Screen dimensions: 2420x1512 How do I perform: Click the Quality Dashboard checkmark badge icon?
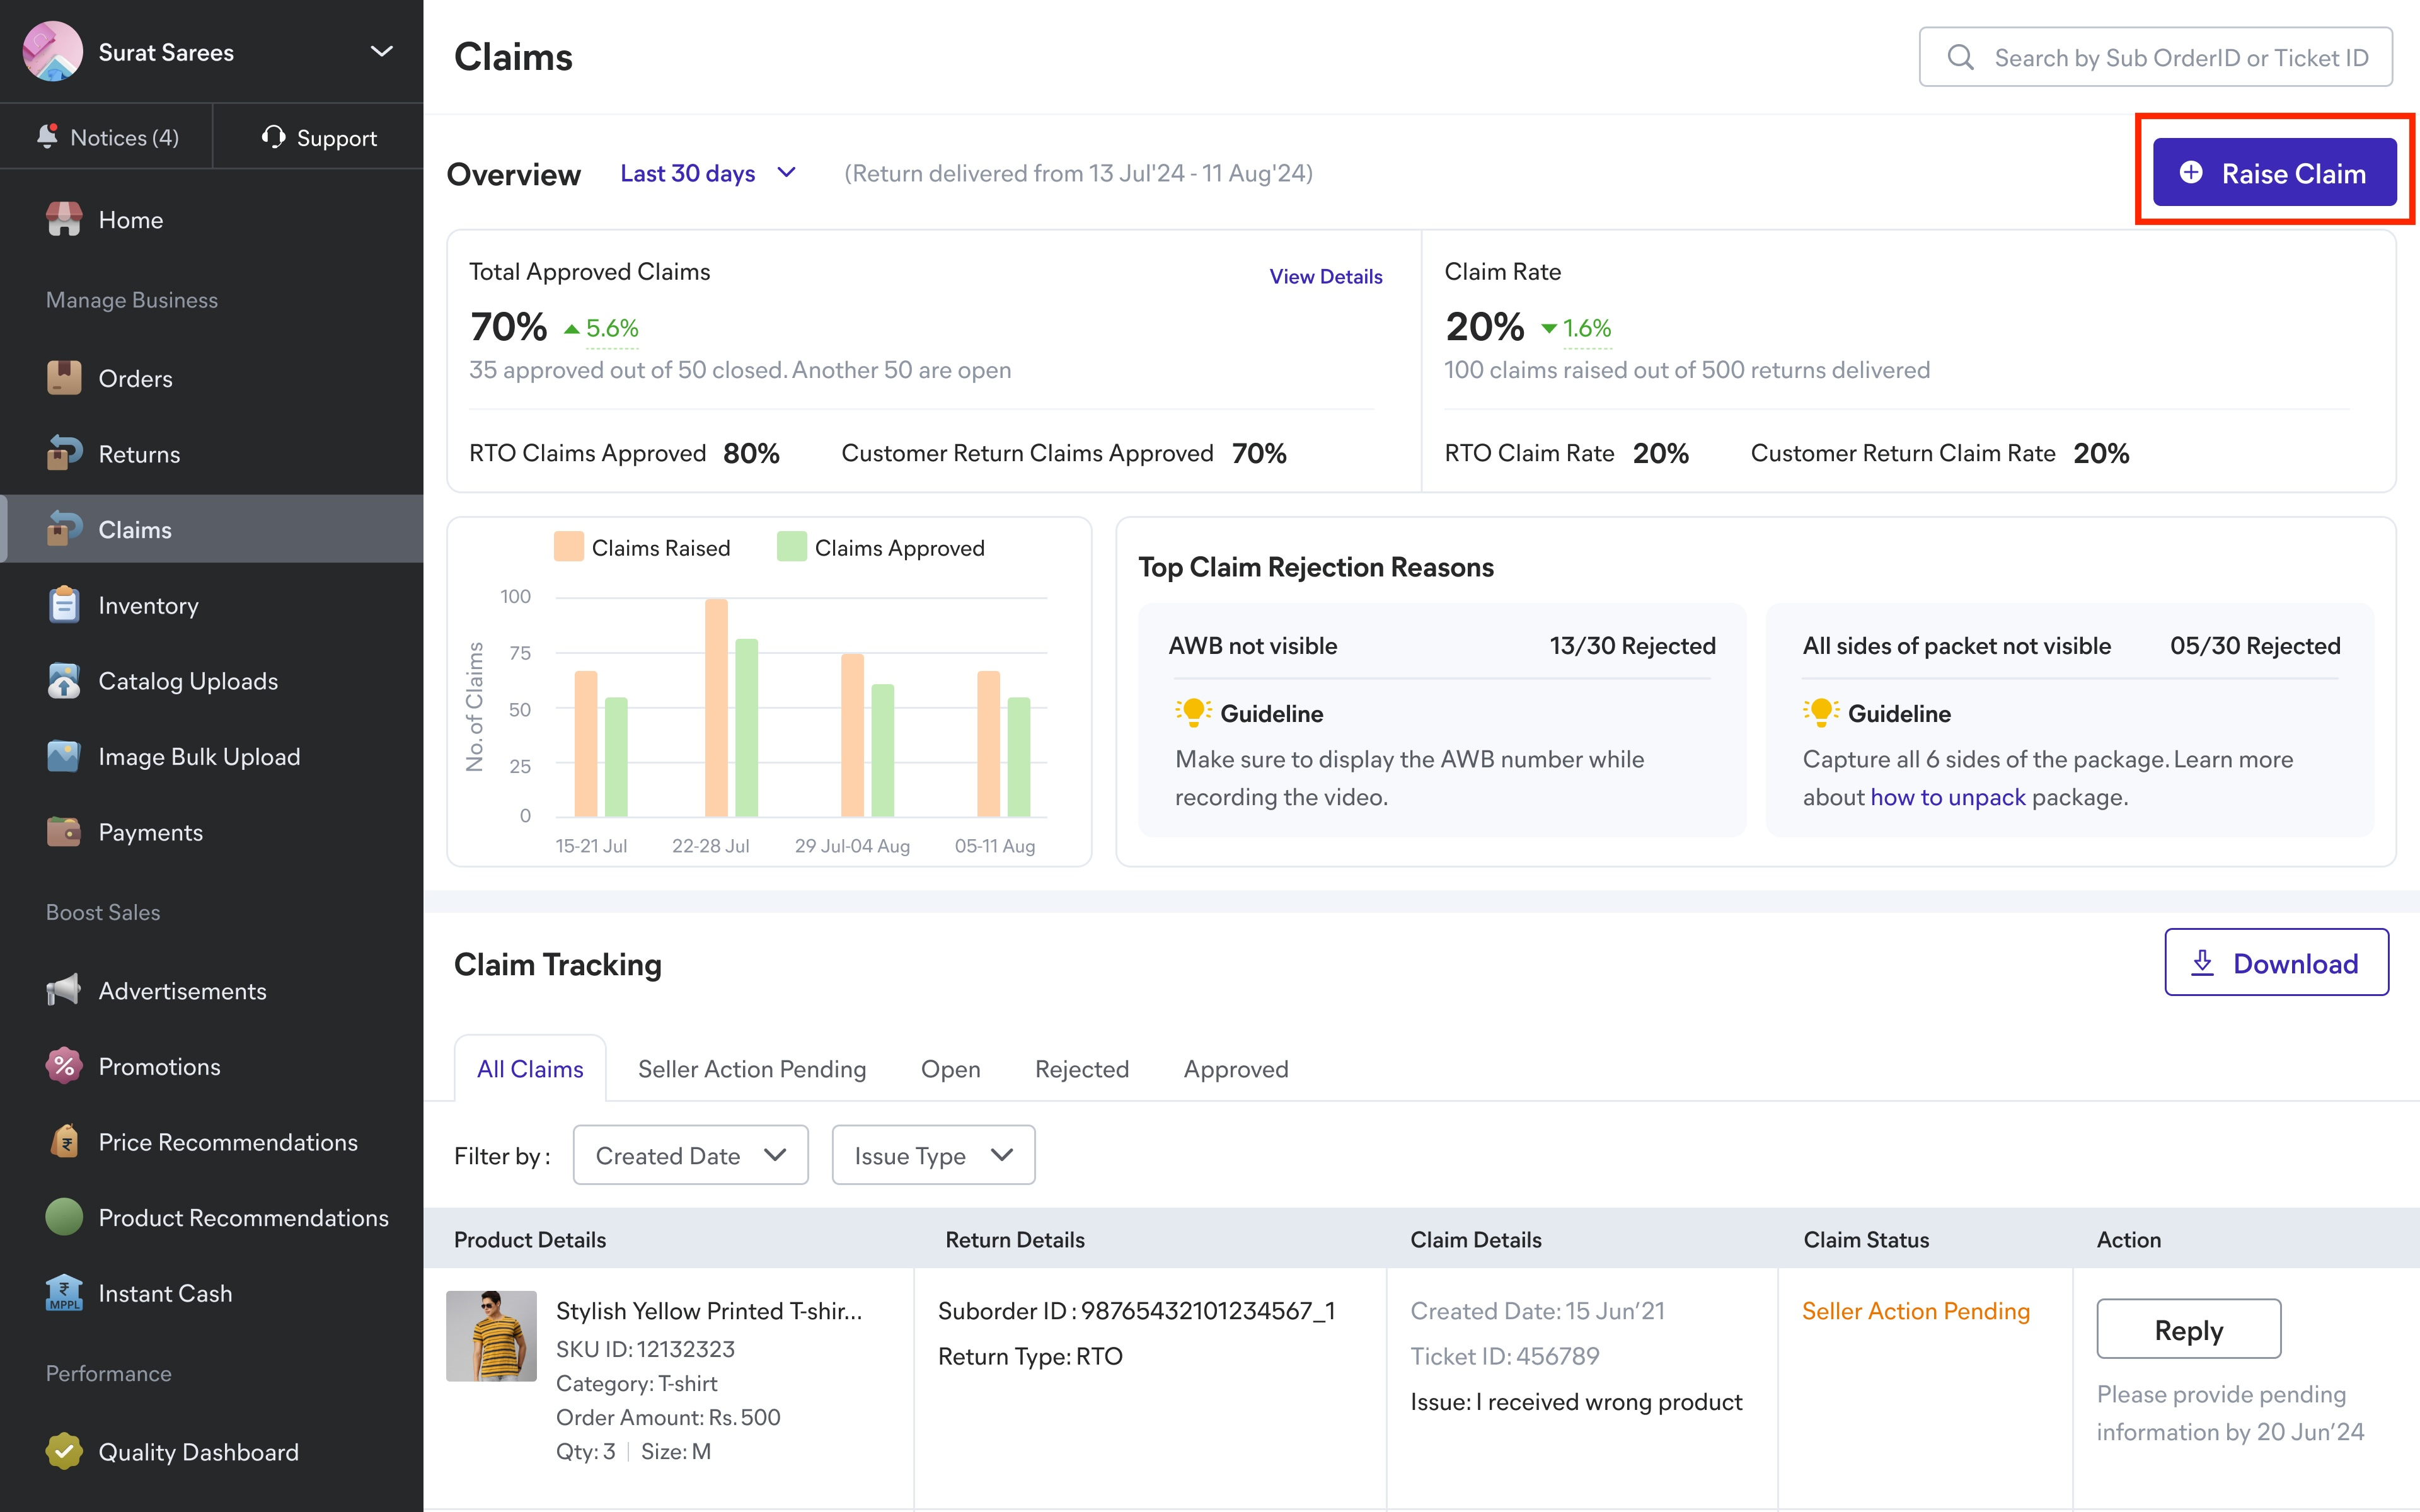click(64, 1451)
